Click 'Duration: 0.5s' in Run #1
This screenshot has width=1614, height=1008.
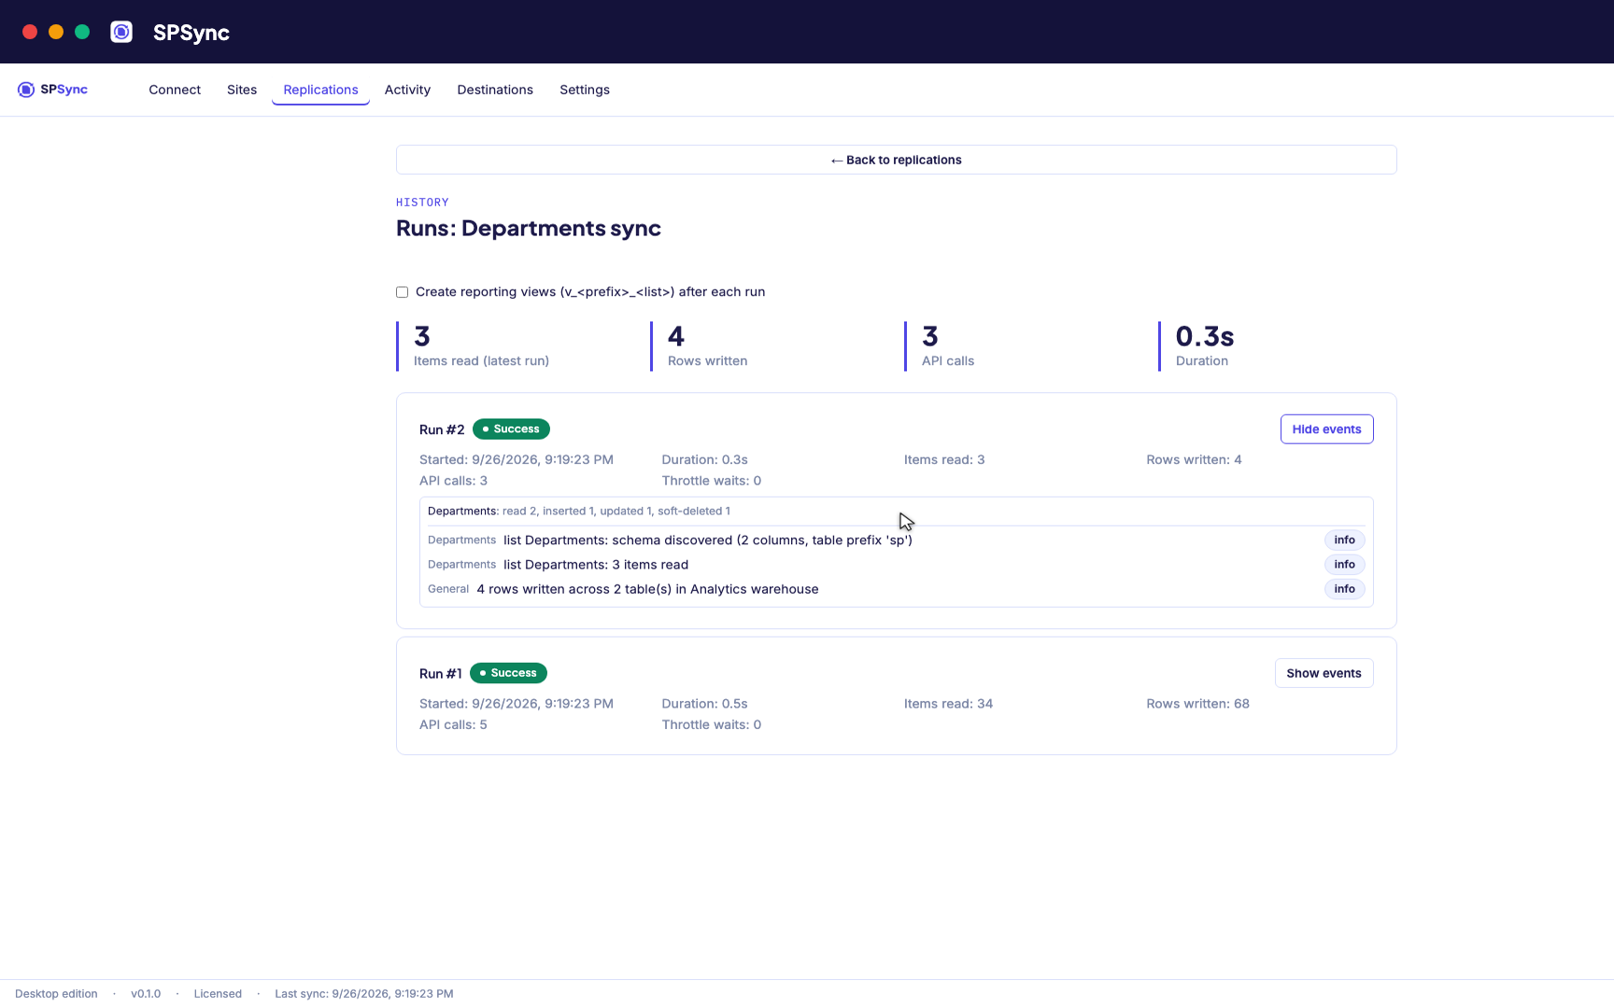click(x=705, y=704)
